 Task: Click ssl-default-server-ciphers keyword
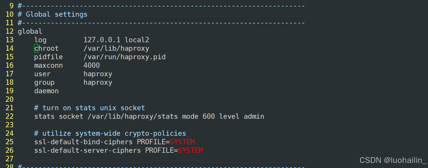[x=87, y=150]
